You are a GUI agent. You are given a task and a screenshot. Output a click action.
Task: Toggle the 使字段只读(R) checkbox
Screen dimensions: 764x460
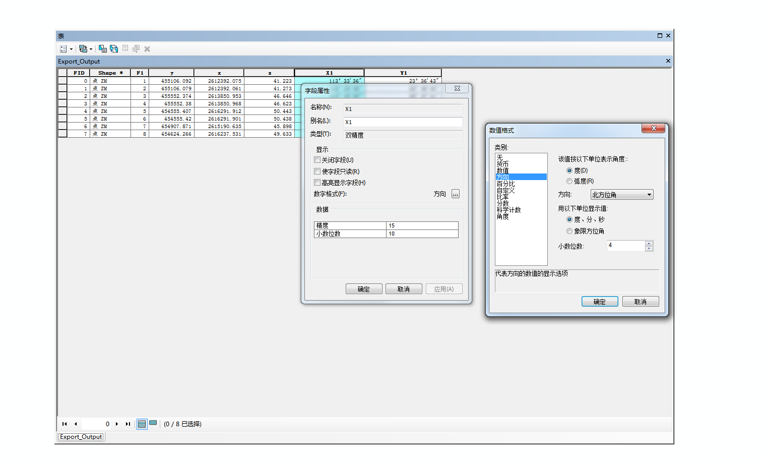(317, 171)
